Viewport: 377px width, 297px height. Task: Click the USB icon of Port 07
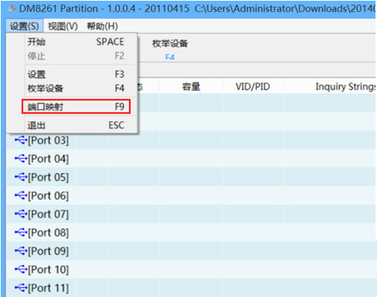[20, 214]
